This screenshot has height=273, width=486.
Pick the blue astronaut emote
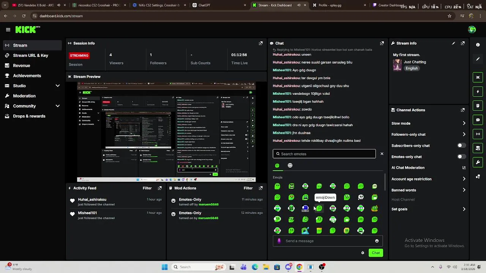(x=305, y=208)
